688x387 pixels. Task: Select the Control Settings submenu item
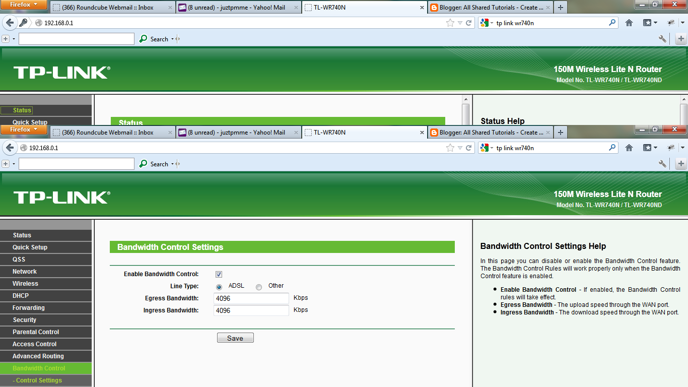pos(46,380)
